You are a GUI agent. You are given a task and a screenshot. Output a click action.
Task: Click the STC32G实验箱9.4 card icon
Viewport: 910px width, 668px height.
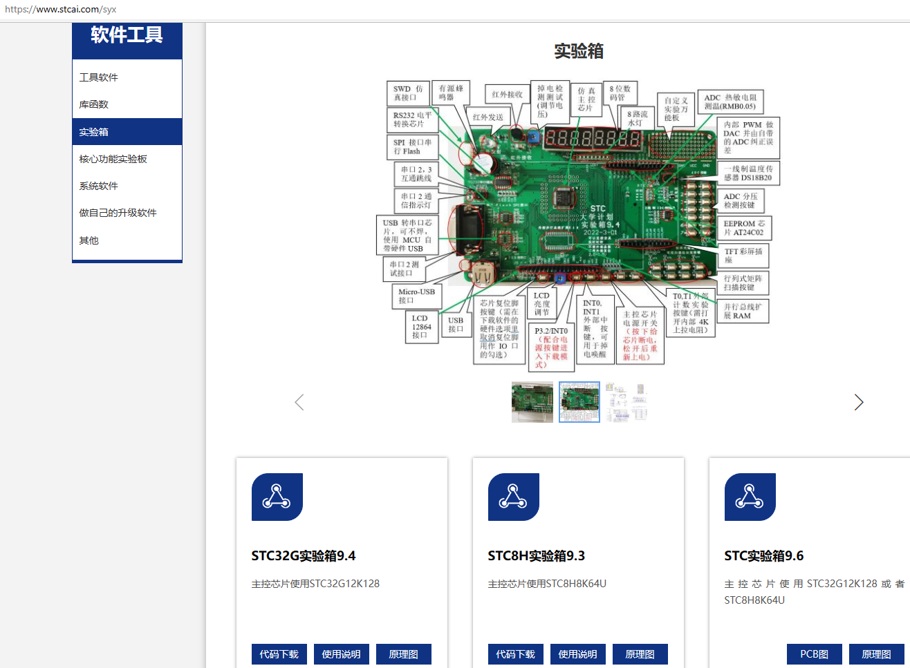click(277, 497)
